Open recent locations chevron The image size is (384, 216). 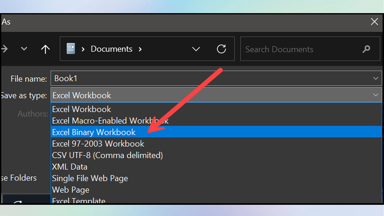pos(24,49)
